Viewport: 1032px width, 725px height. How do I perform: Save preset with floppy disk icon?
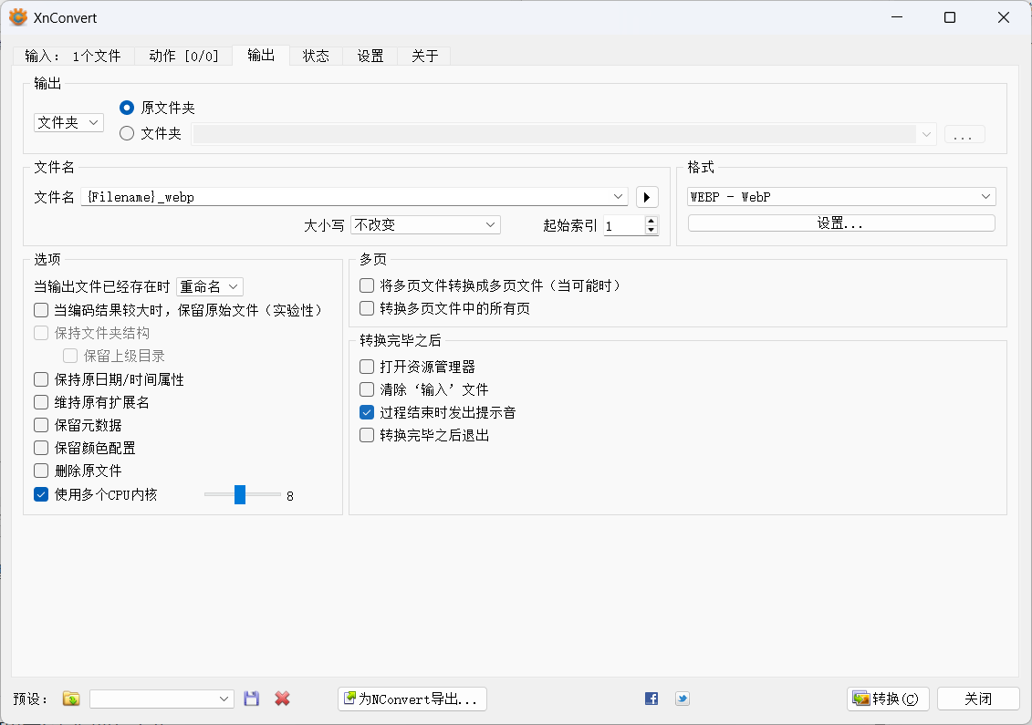(252, 699)
